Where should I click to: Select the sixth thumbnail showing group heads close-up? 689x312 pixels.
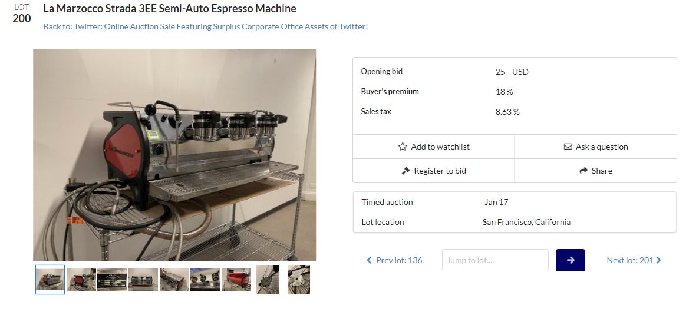[x=205, y=280]
